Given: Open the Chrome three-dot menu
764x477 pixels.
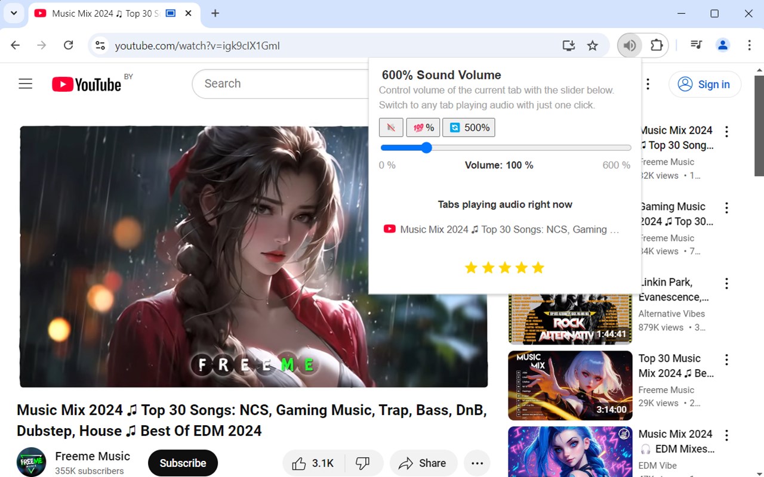Looking at the screenshot, I should 749,45.
